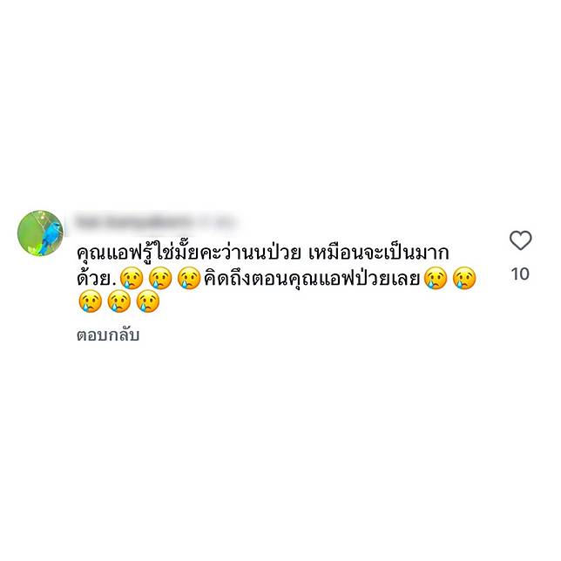Click the third crying emoji before คิดถึง

pos(189,278)
